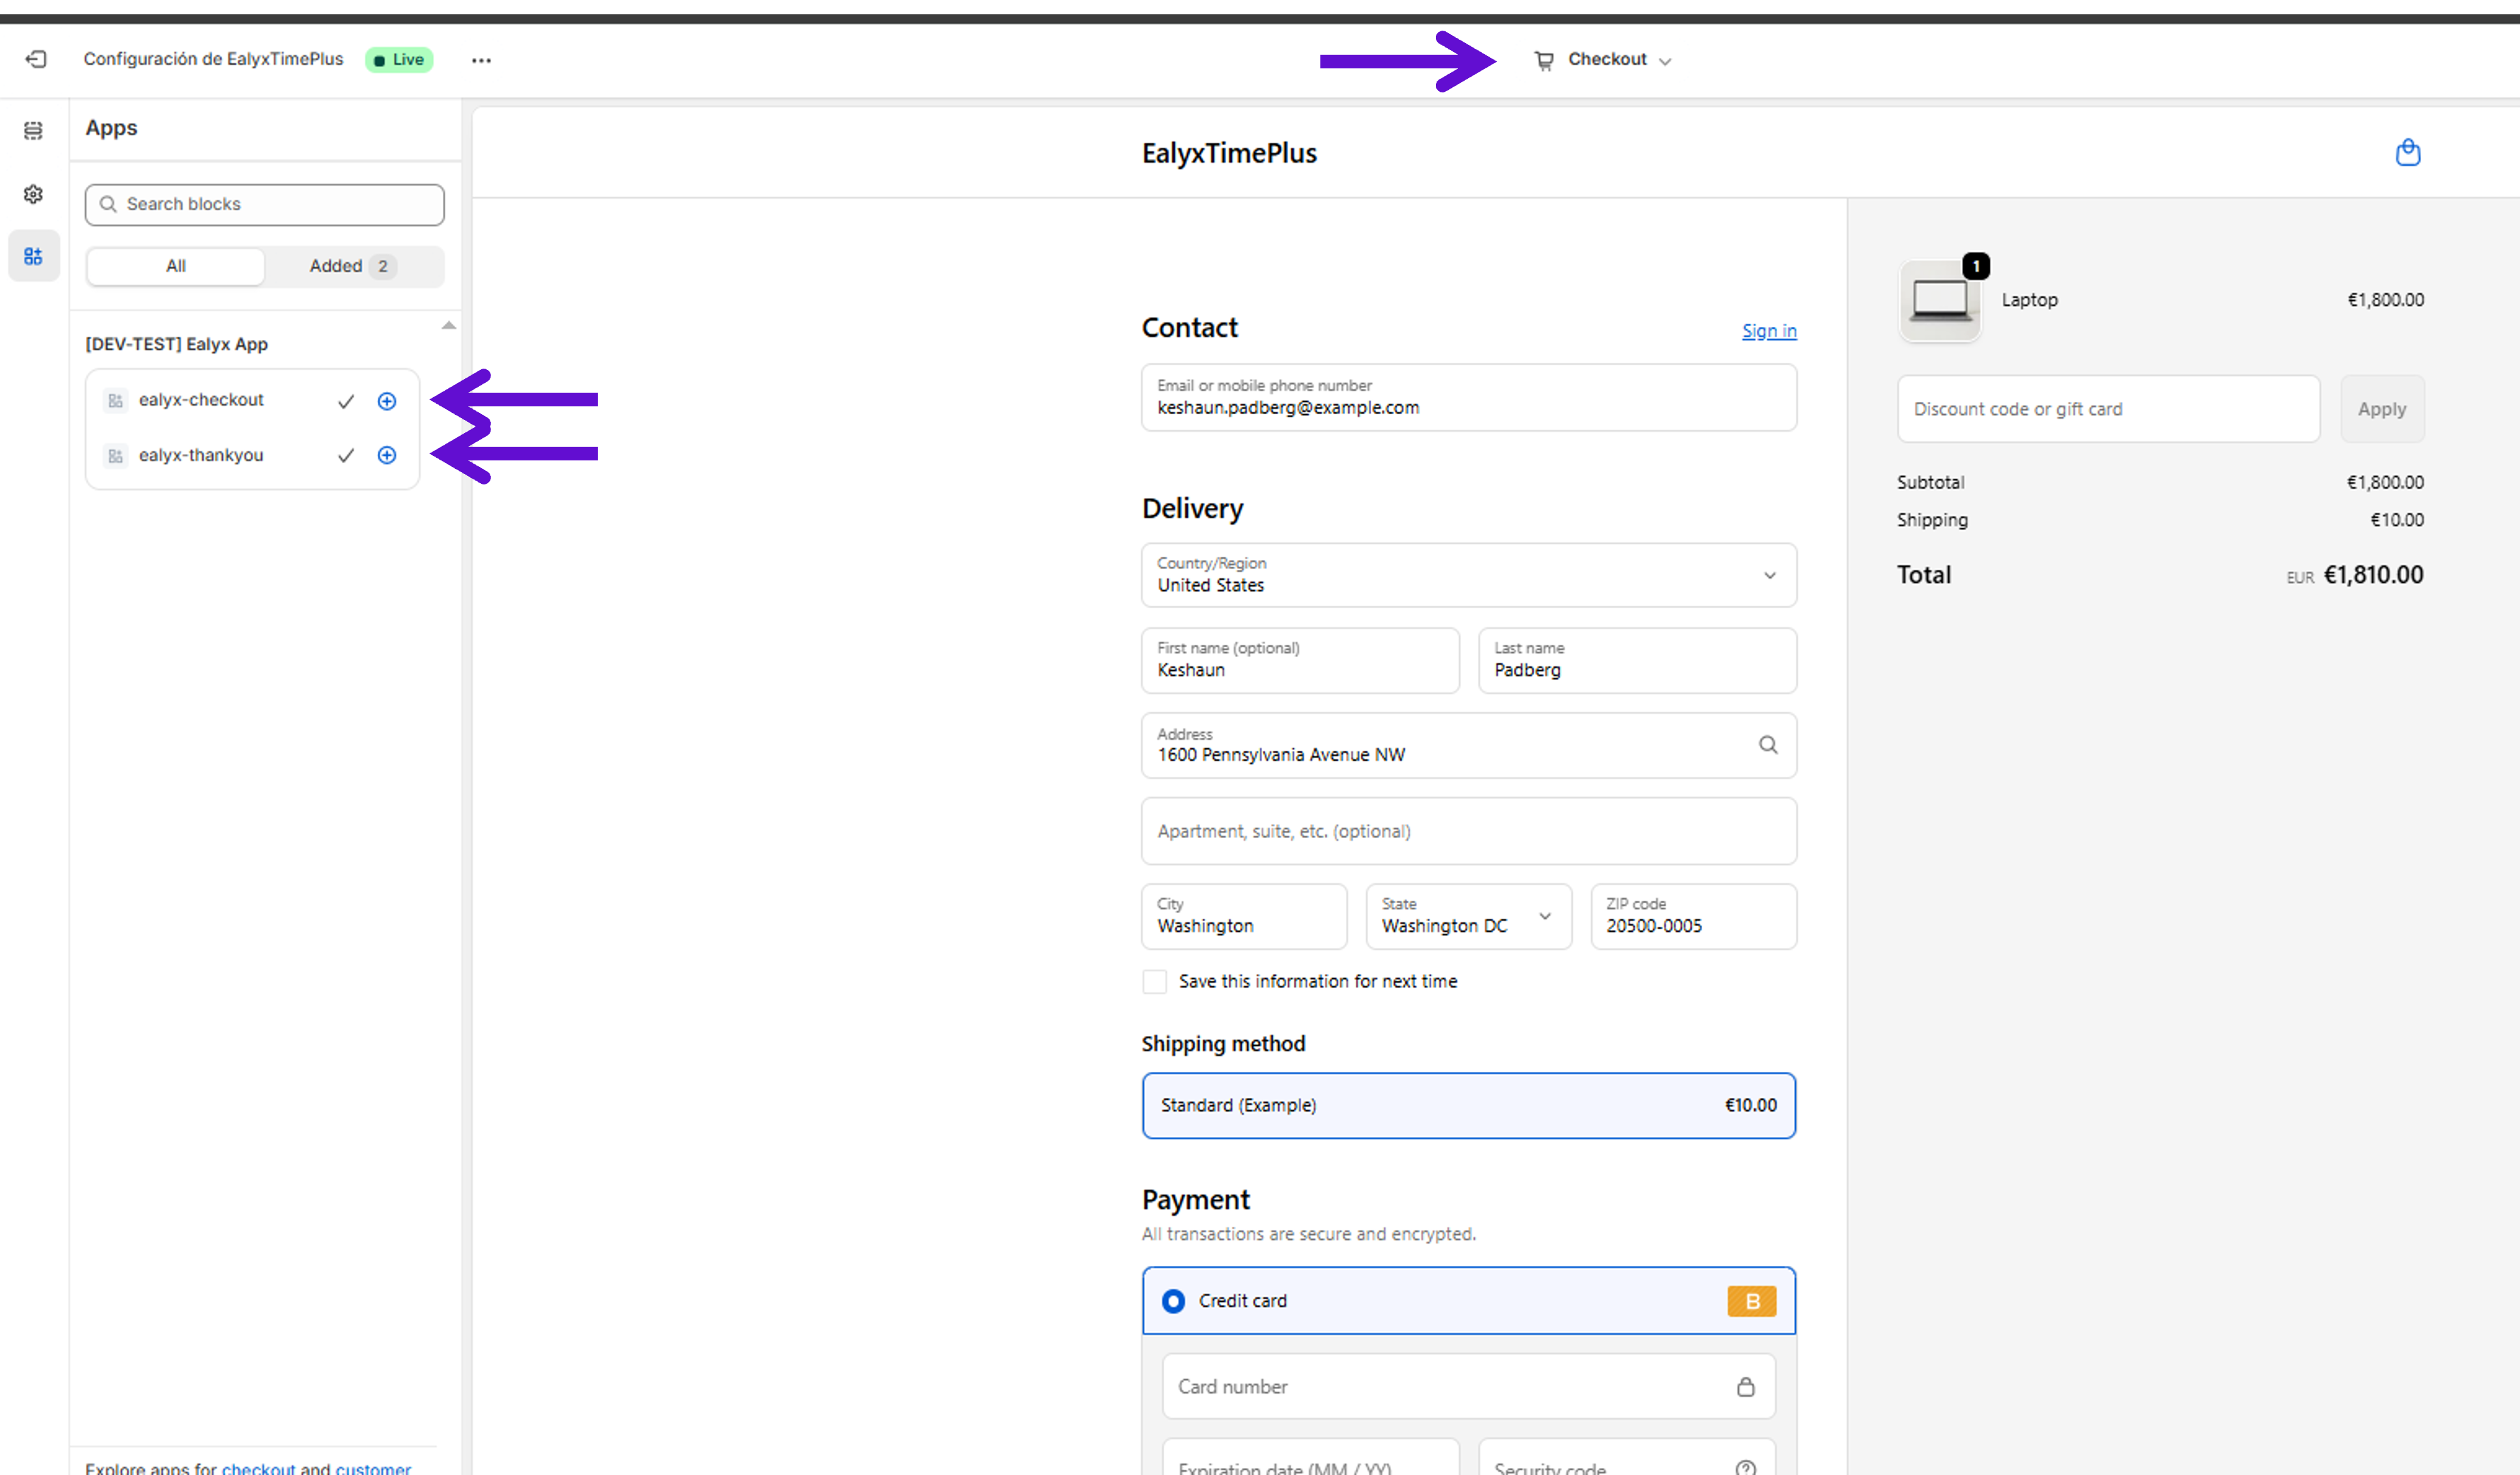
Task: Expand the Country/Region dropdown
Action: (1467, 575)
